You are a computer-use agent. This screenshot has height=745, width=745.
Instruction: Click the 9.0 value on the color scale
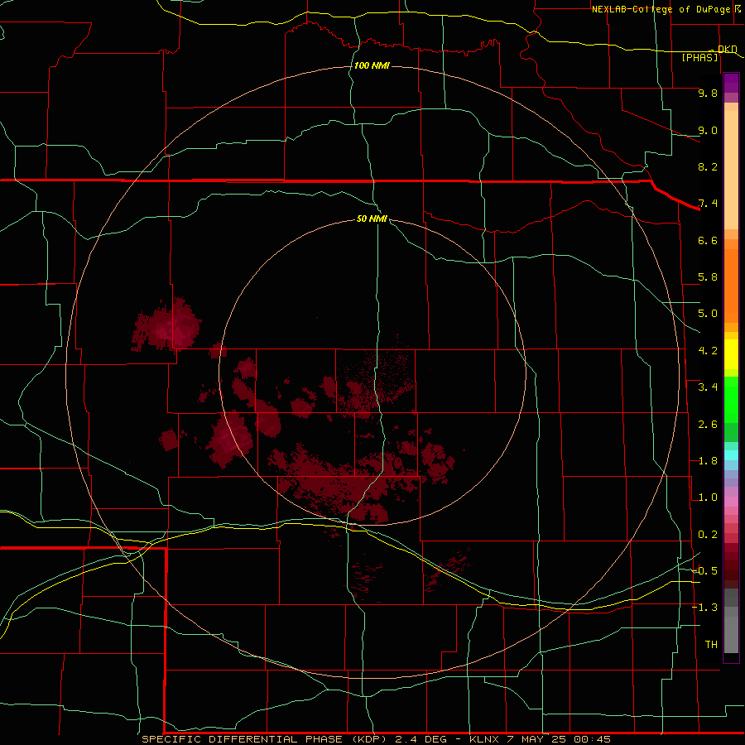tap(708, 130)
